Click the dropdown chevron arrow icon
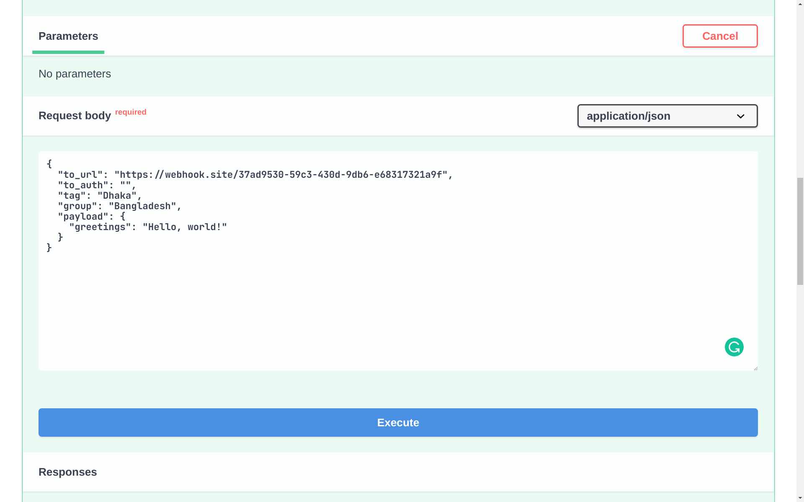 click(x=740, y=116)
